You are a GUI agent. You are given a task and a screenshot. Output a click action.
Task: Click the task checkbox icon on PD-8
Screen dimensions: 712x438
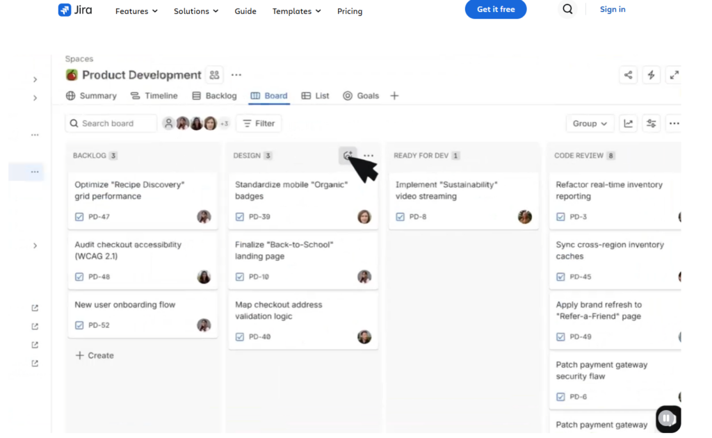400,217
